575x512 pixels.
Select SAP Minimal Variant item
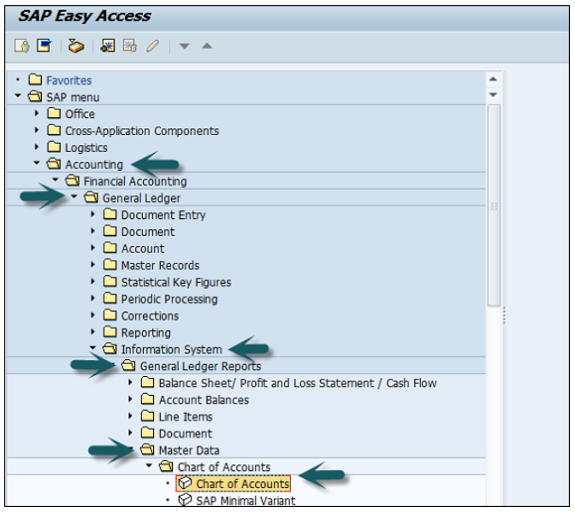246,501
